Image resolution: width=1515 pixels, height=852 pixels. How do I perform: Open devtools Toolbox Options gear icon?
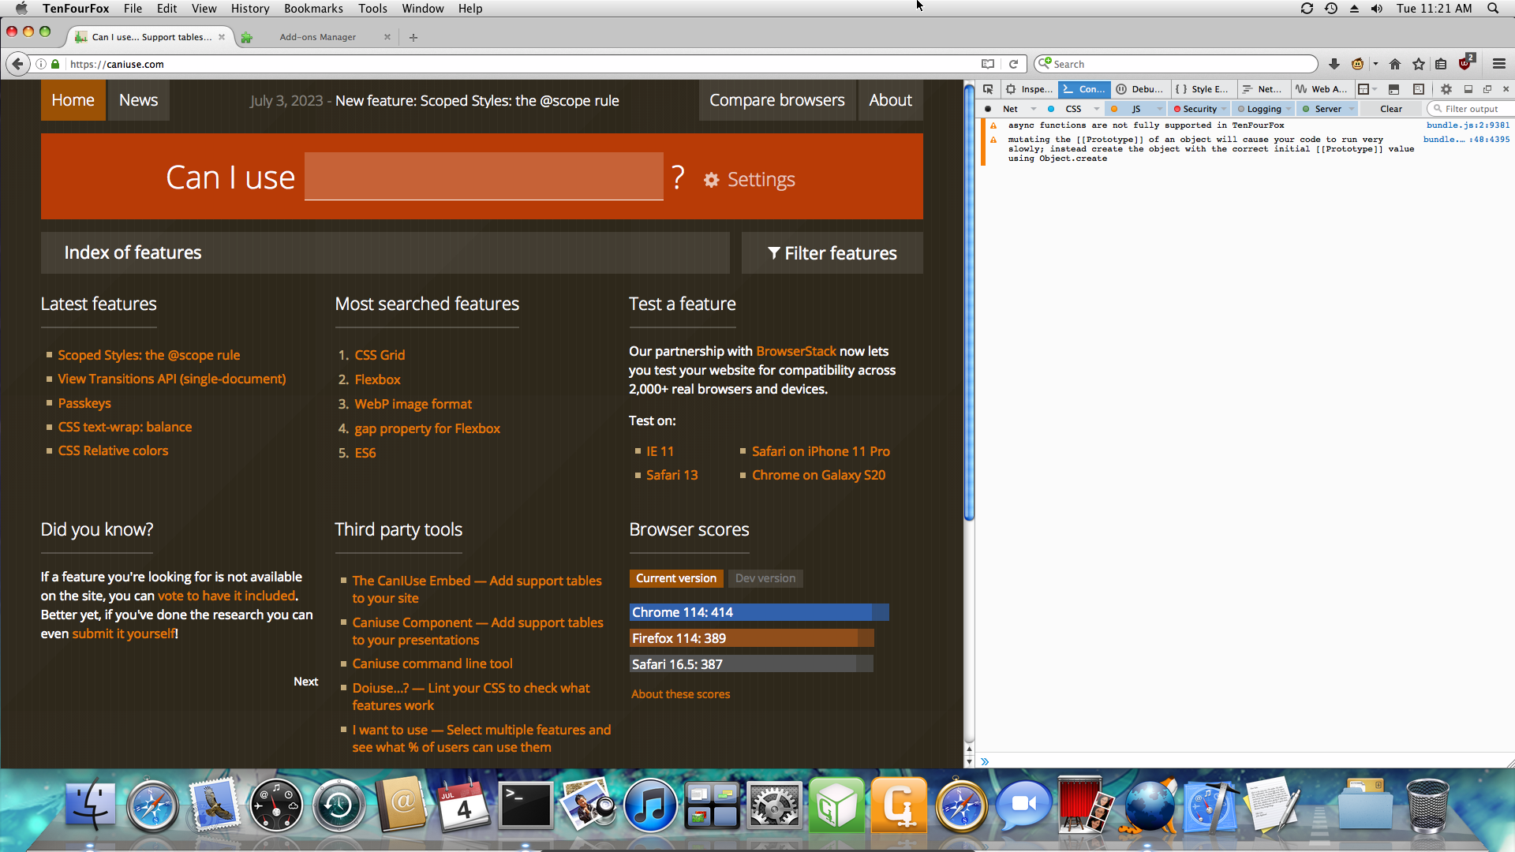tap(1446, 89)
